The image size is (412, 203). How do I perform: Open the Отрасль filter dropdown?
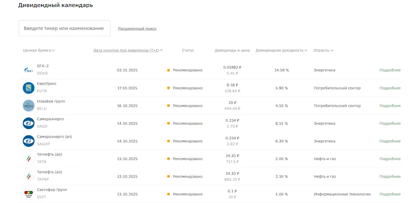point(323,51)
